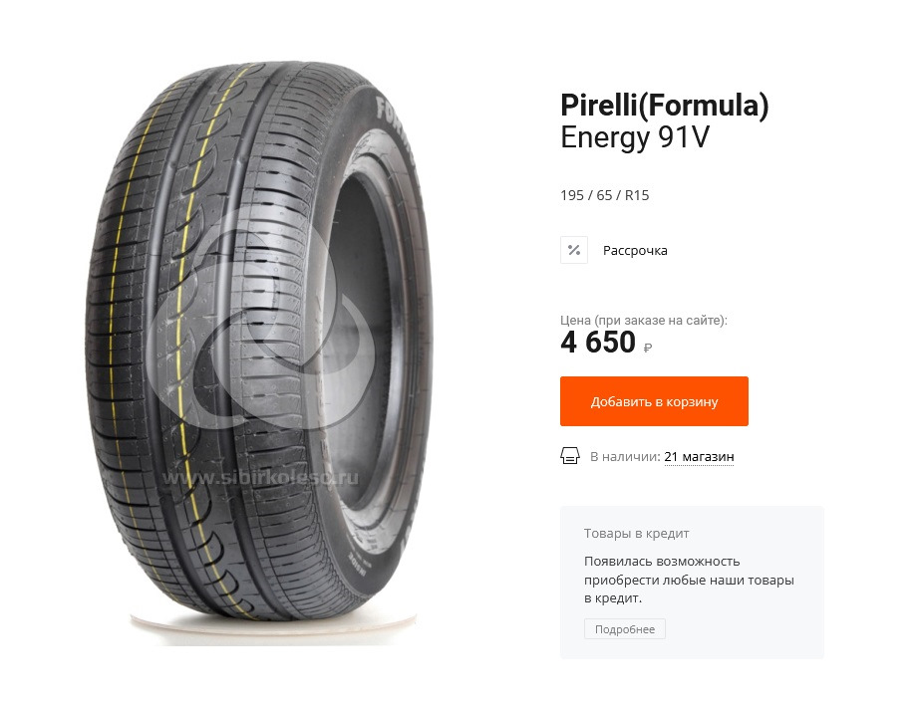This screenshot has height=709, width=923.
Task: Click the percent installment icon
Action: coord(574,250)
